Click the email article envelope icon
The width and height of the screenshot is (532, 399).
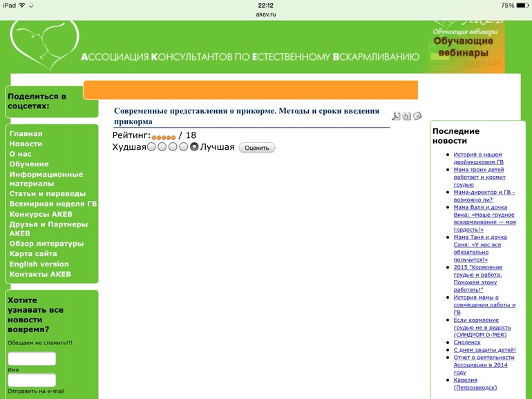[417, 116]
